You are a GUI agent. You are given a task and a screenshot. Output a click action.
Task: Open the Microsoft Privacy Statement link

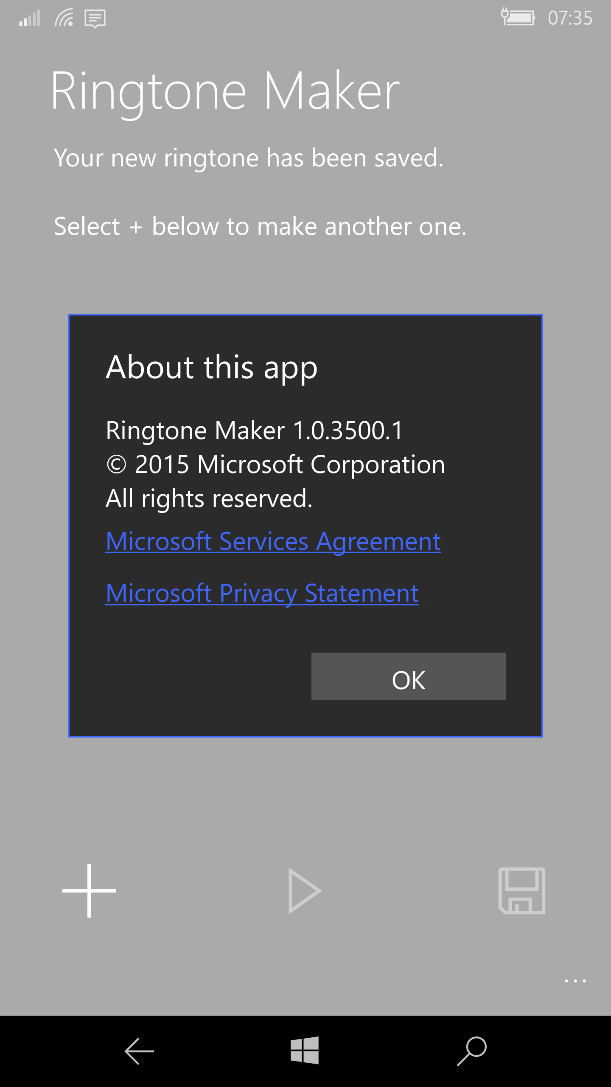(262, 593)
